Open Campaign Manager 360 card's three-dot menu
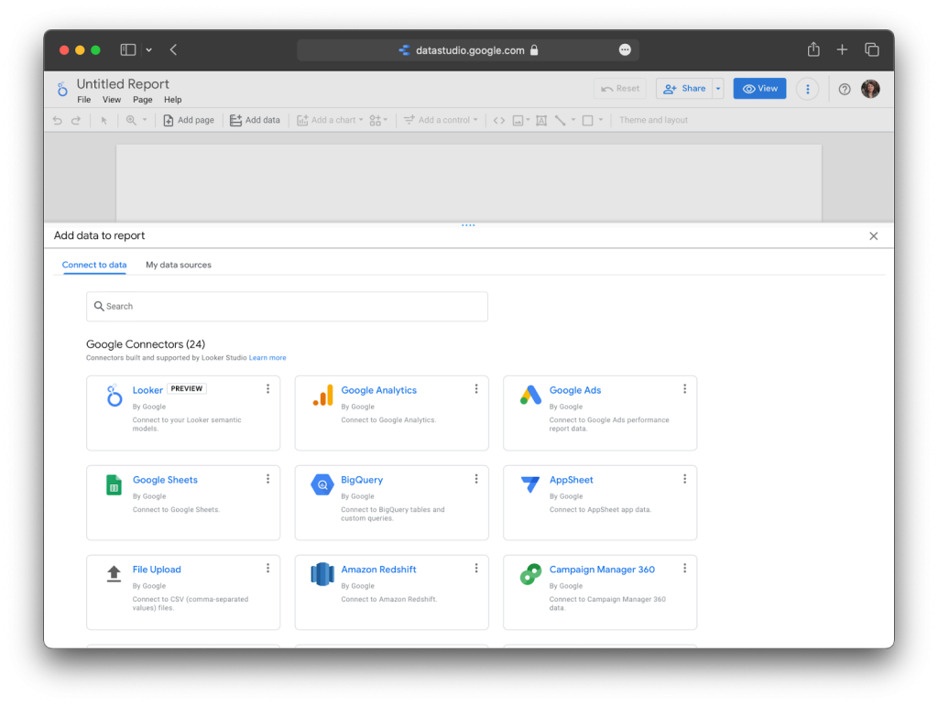This screenshot has height=706, width=938. [x=684, y=569]
